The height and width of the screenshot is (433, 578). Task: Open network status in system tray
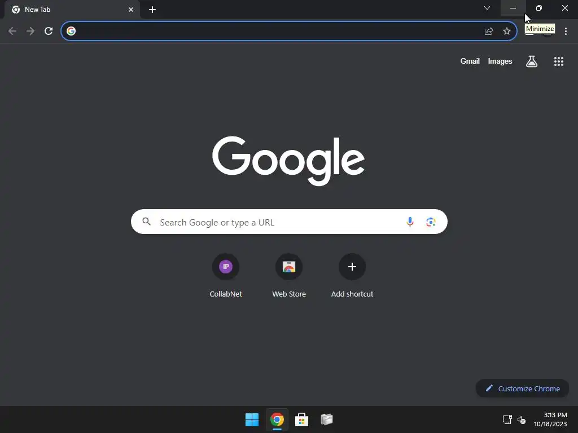click(x=507, y=419)
